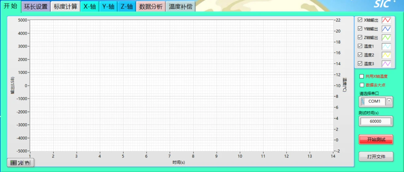Enable the 共用X轴温度 checkbox

362,76
